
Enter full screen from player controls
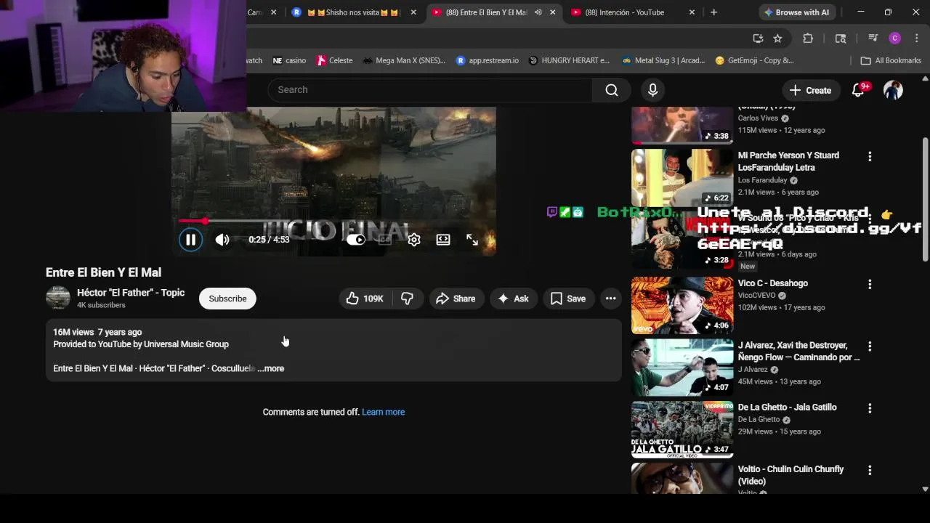tap(472, 240)
